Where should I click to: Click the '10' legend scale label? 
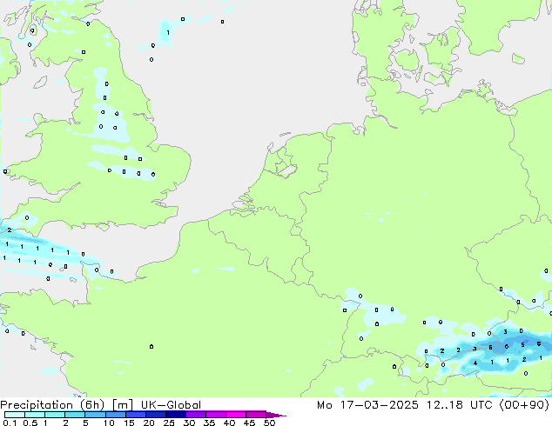click(x=109, y=423)
